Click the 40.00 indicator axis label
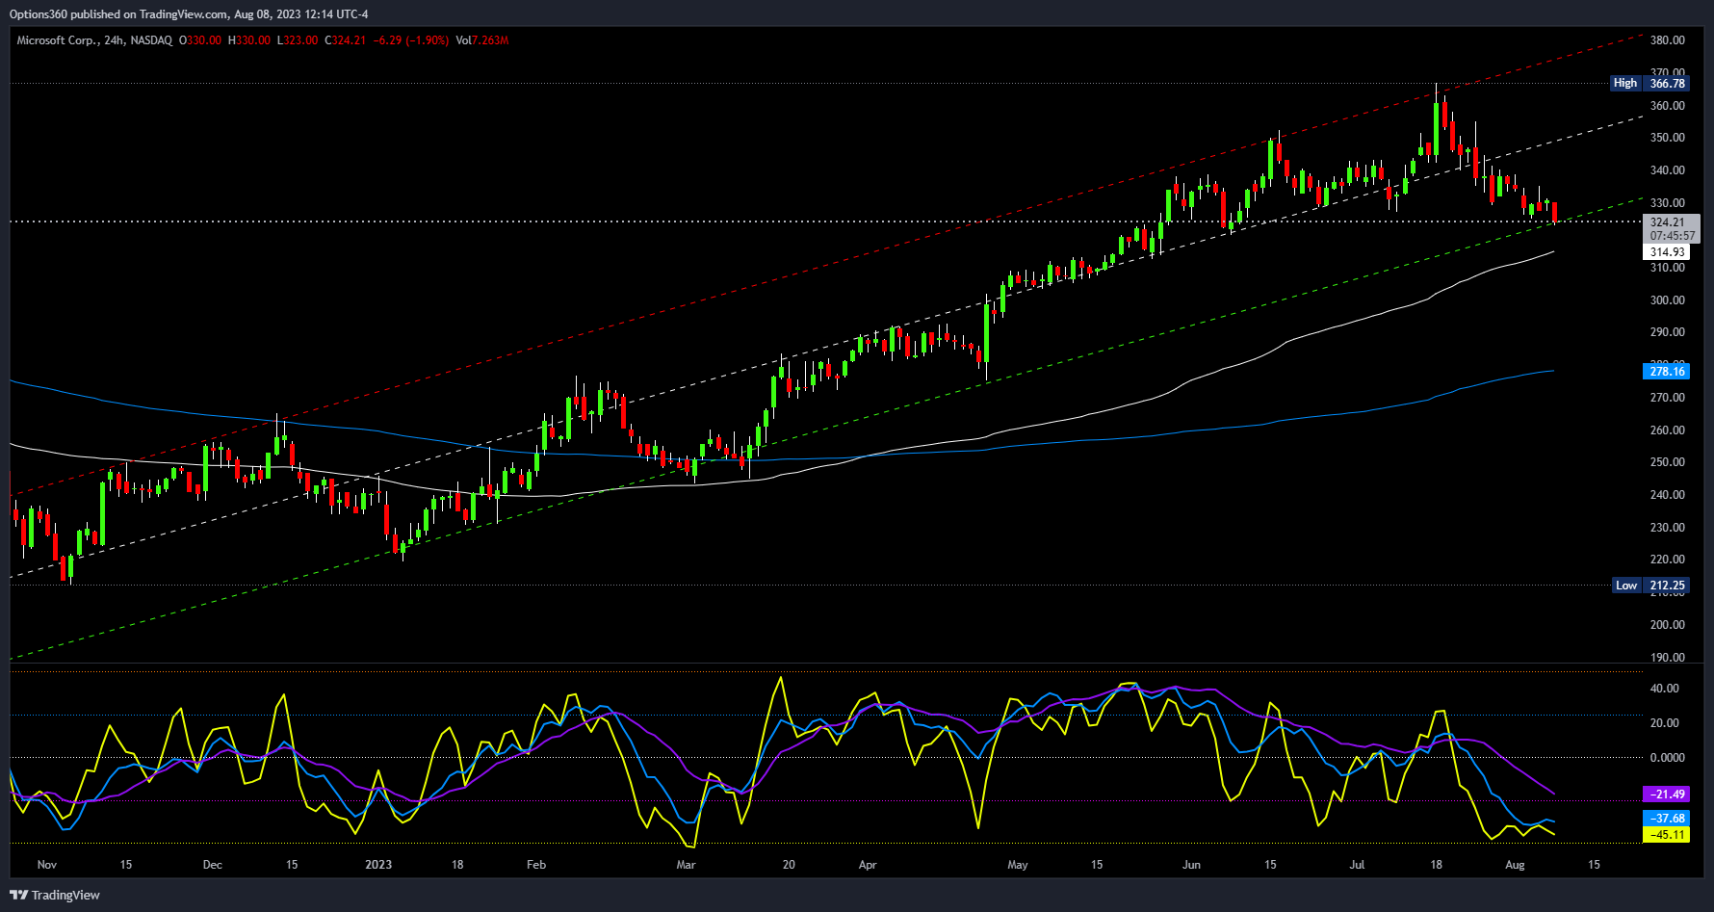Image resolution: width=1714 pixels, height=912 pixels. (x=1665, y=689)
